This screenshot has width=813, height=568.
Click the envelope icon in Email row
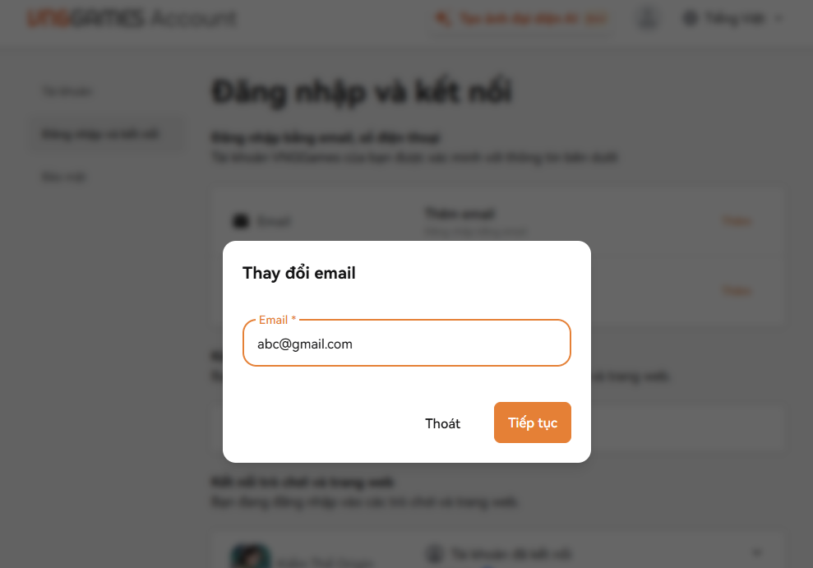point(241,221)
